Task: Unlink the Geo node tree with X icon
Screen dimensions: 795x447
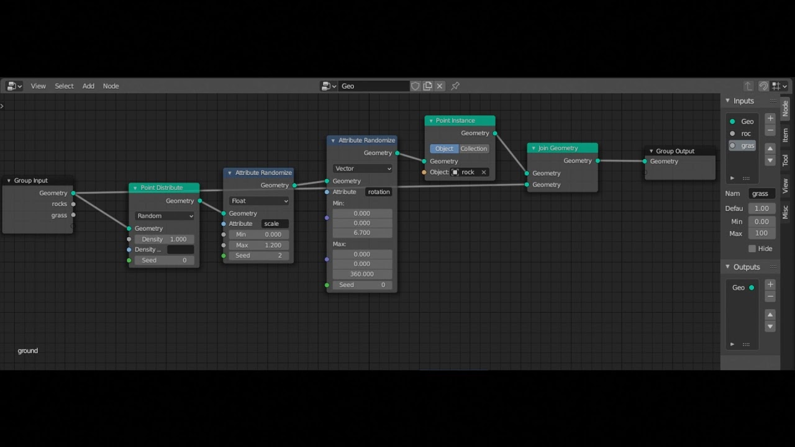Action: pos(440,86)
